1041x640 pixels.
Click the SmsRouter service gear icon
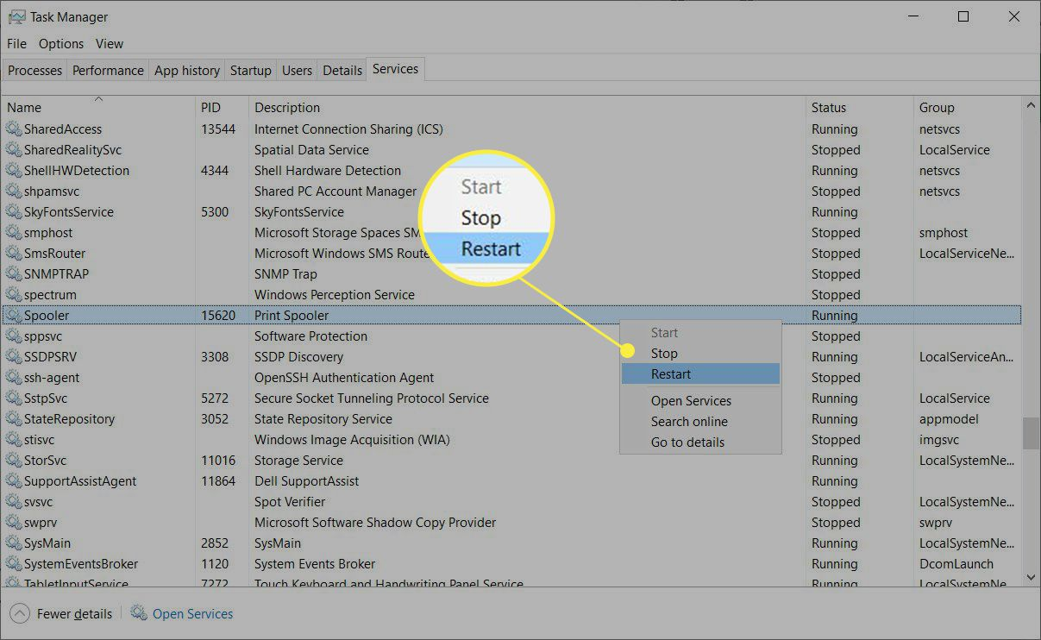(x=13, y=254)
